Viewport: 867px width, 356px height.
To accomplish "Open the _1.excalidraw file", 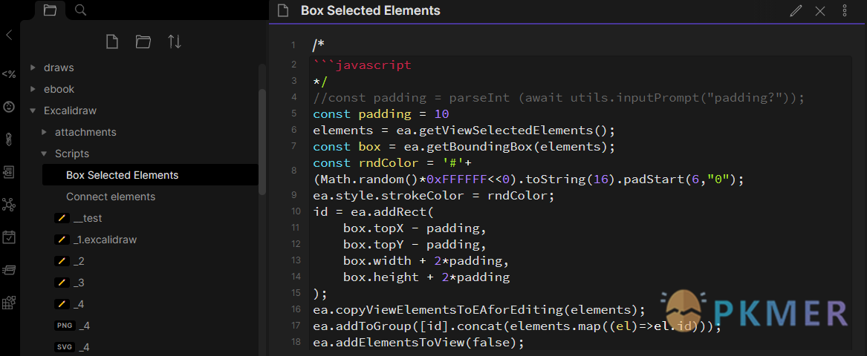I will [x=105, y=240].
